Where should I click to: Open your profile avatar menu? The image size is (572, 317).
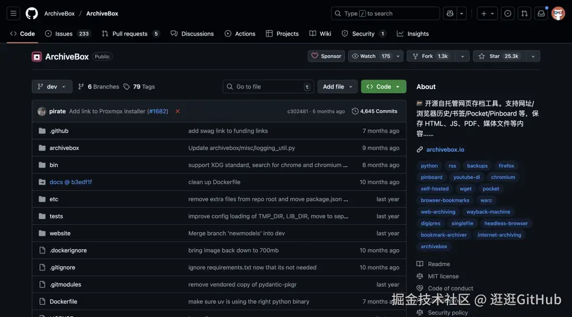coord(558,13)
